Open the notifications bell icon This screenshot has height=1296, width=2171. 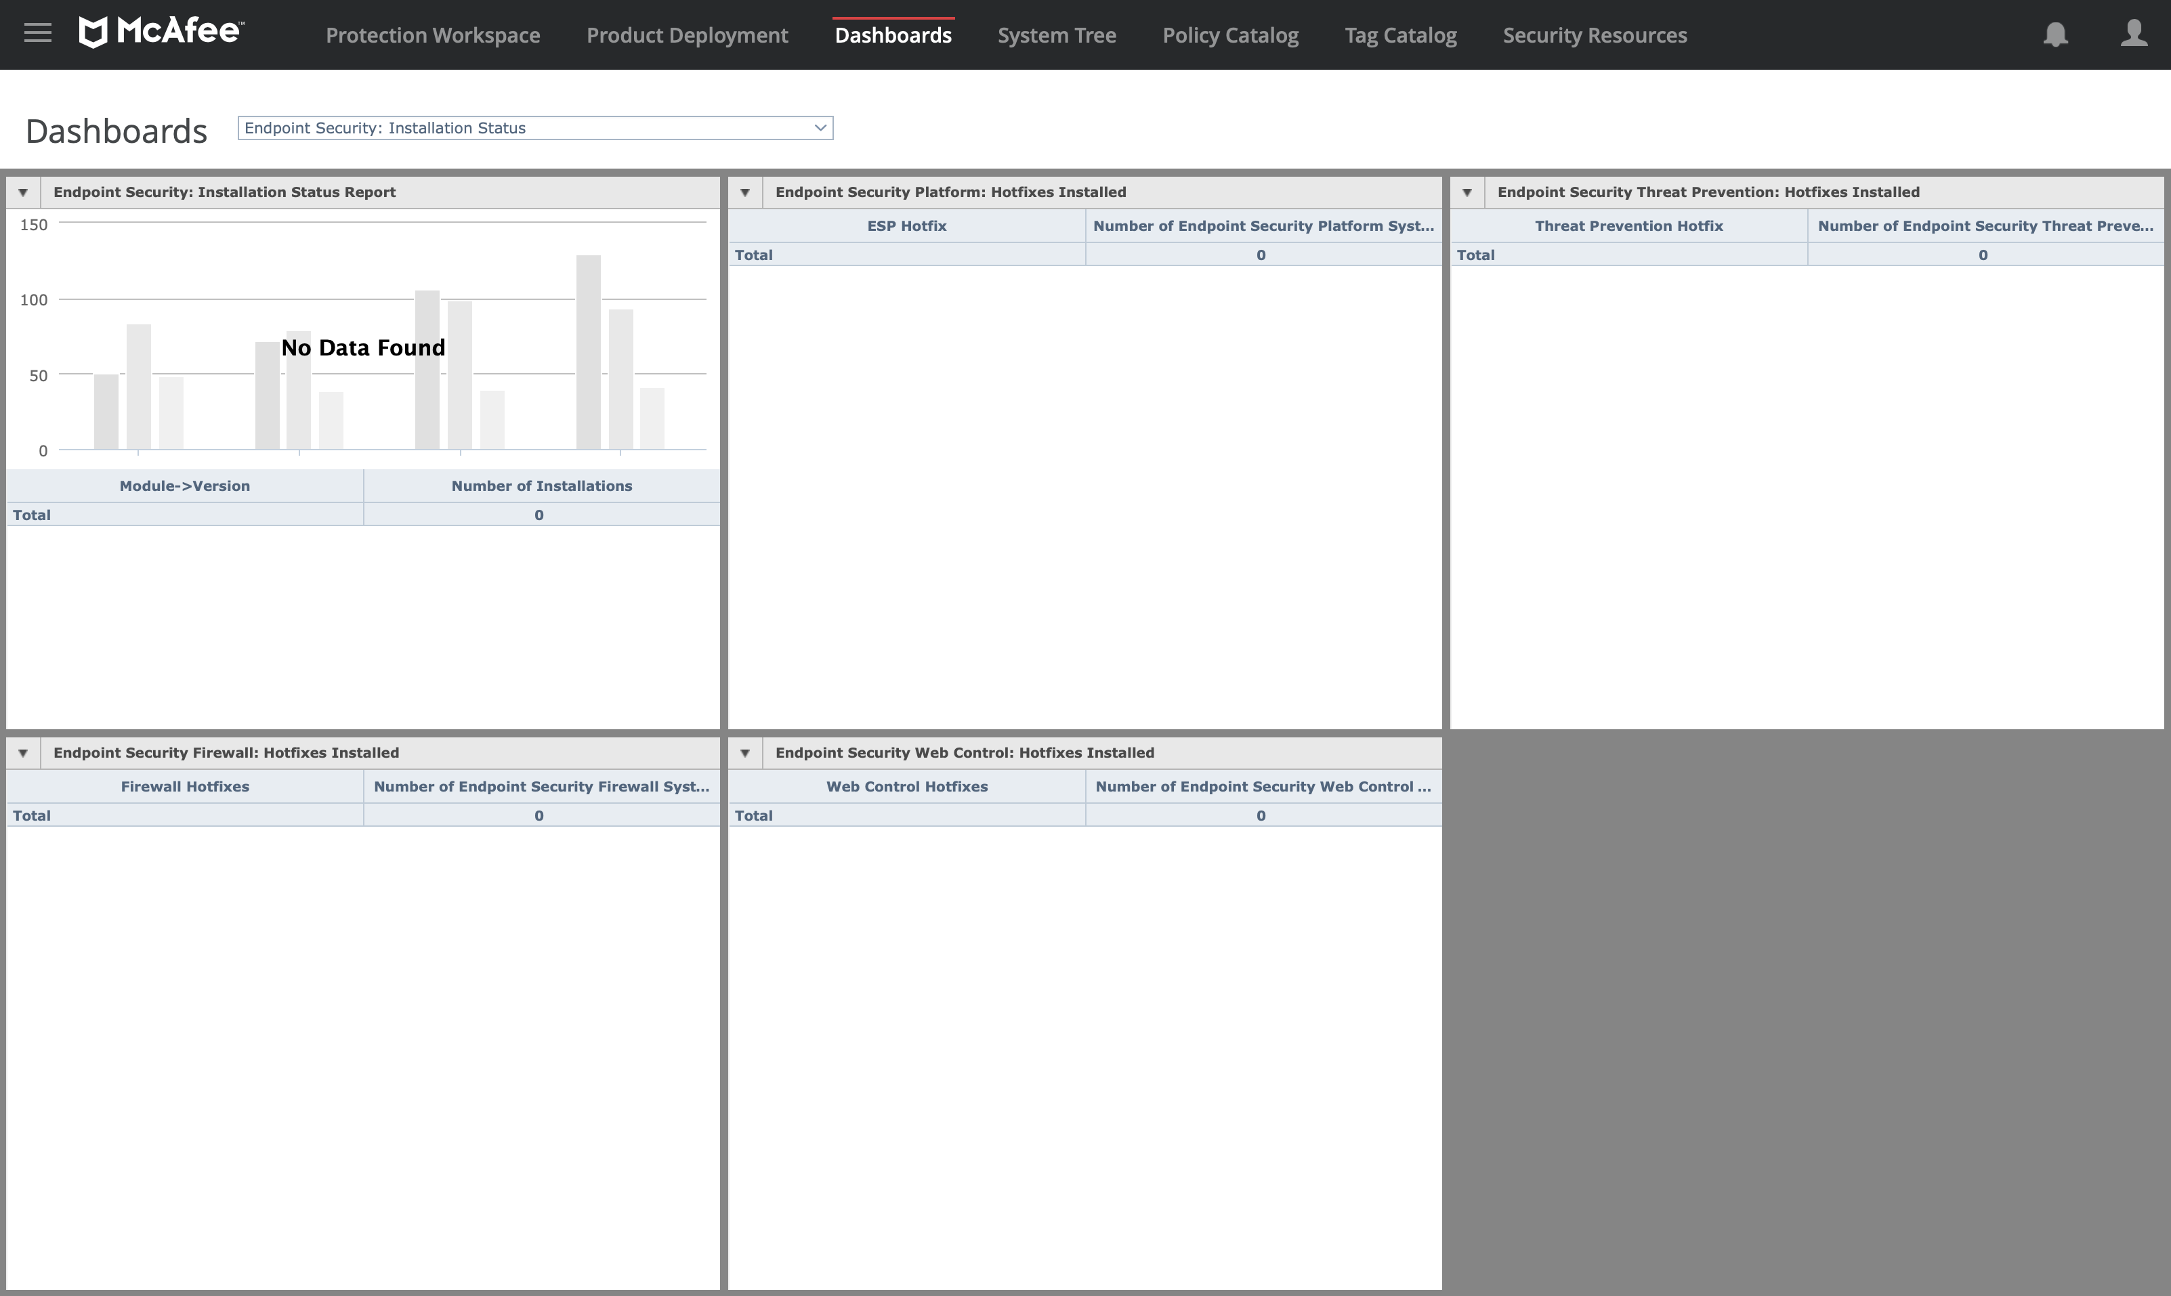point(2055,34)
